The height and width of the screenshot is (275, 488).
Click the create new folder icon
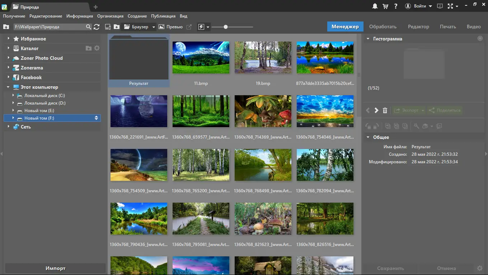(x=117, y=27)
